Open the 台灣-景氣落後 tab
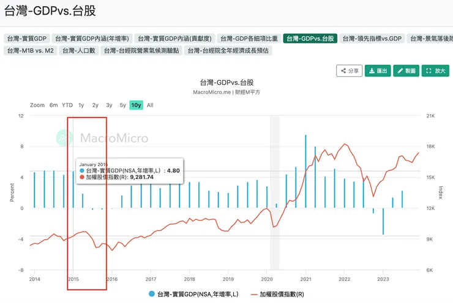This screenshot has height=303, width=453. point(430,38)
